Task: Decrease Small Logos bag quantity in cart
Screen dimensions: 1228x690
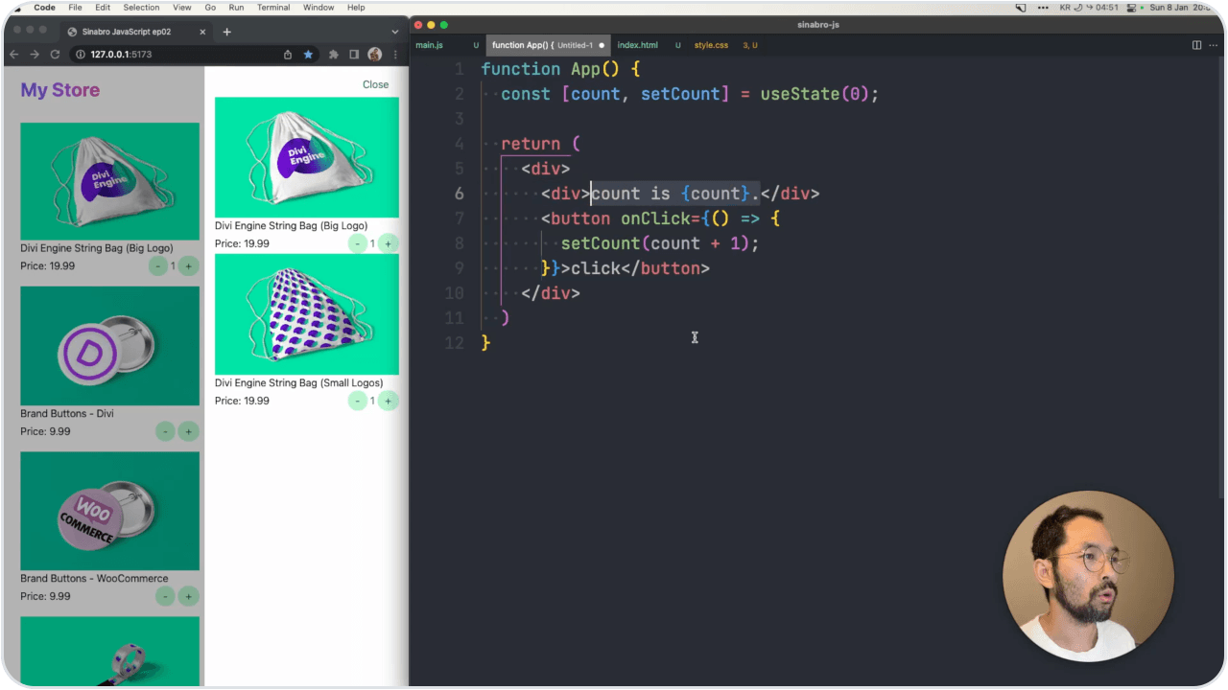Action: pos(358,401)
